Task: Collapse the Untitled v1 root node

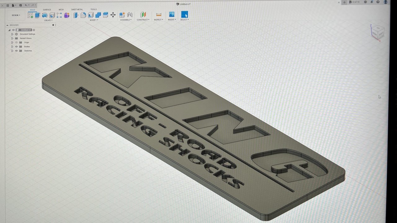Action: [9, 30]
